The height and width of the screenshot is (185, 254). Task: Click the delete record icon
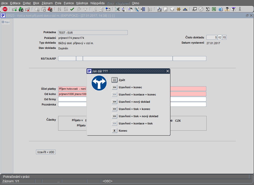(x=27, y=9)
